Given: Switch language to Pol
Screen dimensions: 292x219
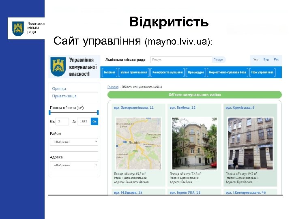Looking at the screenshot, I should (276, 59).
